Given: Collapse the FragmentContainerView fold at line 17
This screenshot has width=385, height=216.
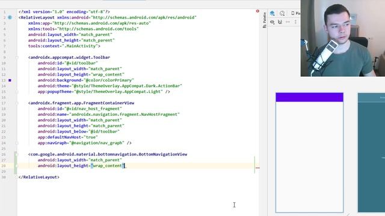Looking at the screenshot, I should 17,103.
